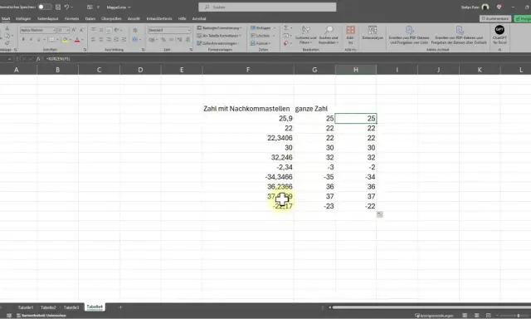
Task: Click the increase decimal icon
Action: [179, 40]
